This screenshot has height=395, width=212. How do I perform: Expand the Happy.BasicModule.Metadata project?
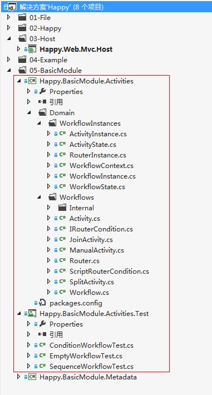[x=19, y=377]
